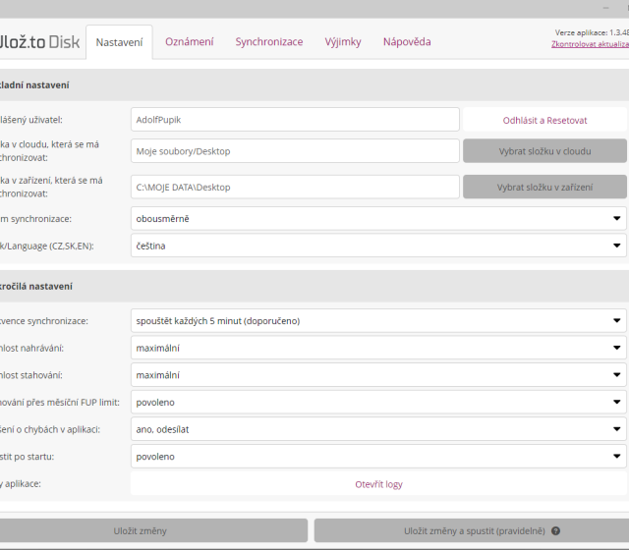Screen dimensions: 629x550
Task: Click the Zkontrolovat aktualizace link
Action: click(590, 44)
